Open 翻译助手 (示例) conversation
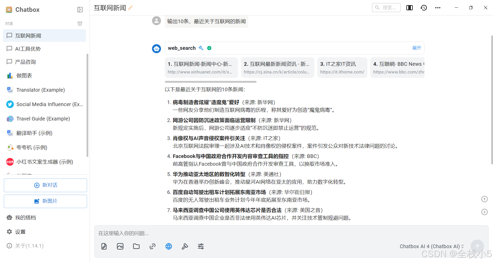This screenshot has height=262, width=493. coord(44,133)
